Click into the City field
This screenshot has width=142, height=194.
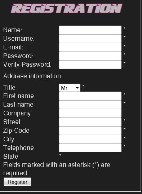tap(90, 139)
